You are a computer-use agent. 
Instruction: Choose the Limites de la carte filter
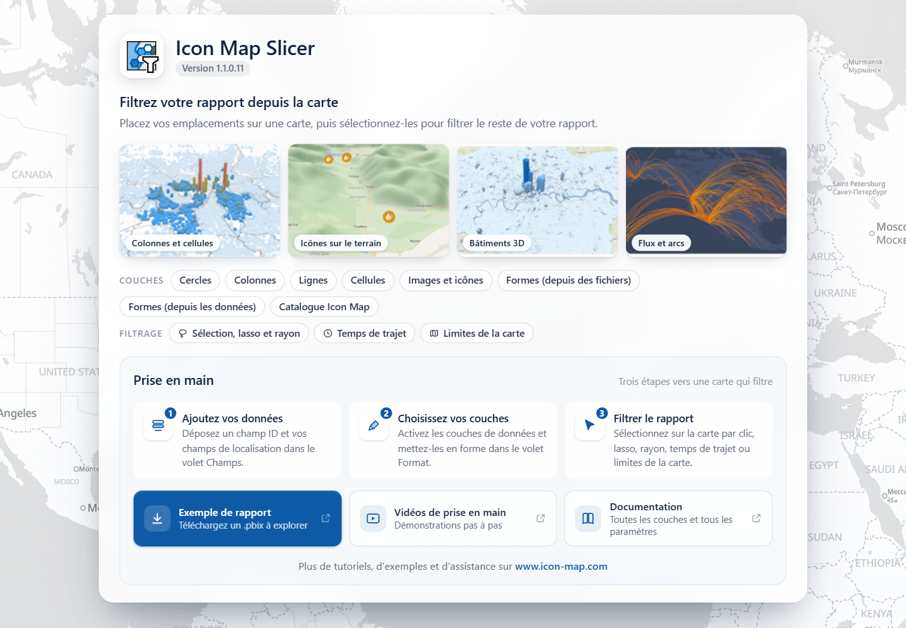tap(477, 334)
